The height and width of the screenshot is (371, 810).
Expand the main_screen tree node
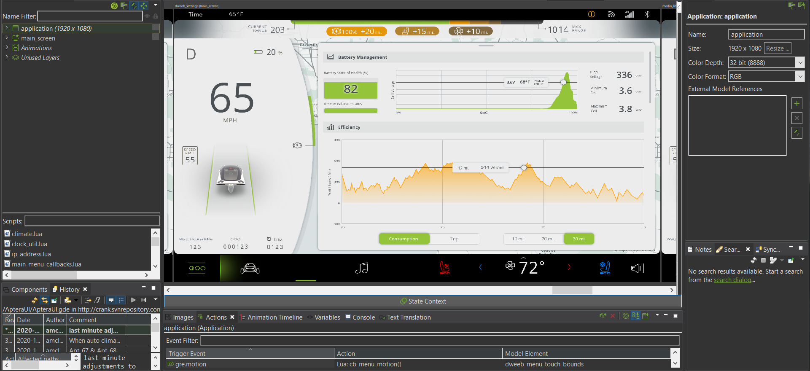7,38
